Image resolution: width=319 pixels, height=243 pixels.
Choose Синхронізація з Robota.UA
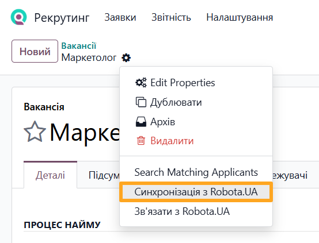(x=196, y=192)
